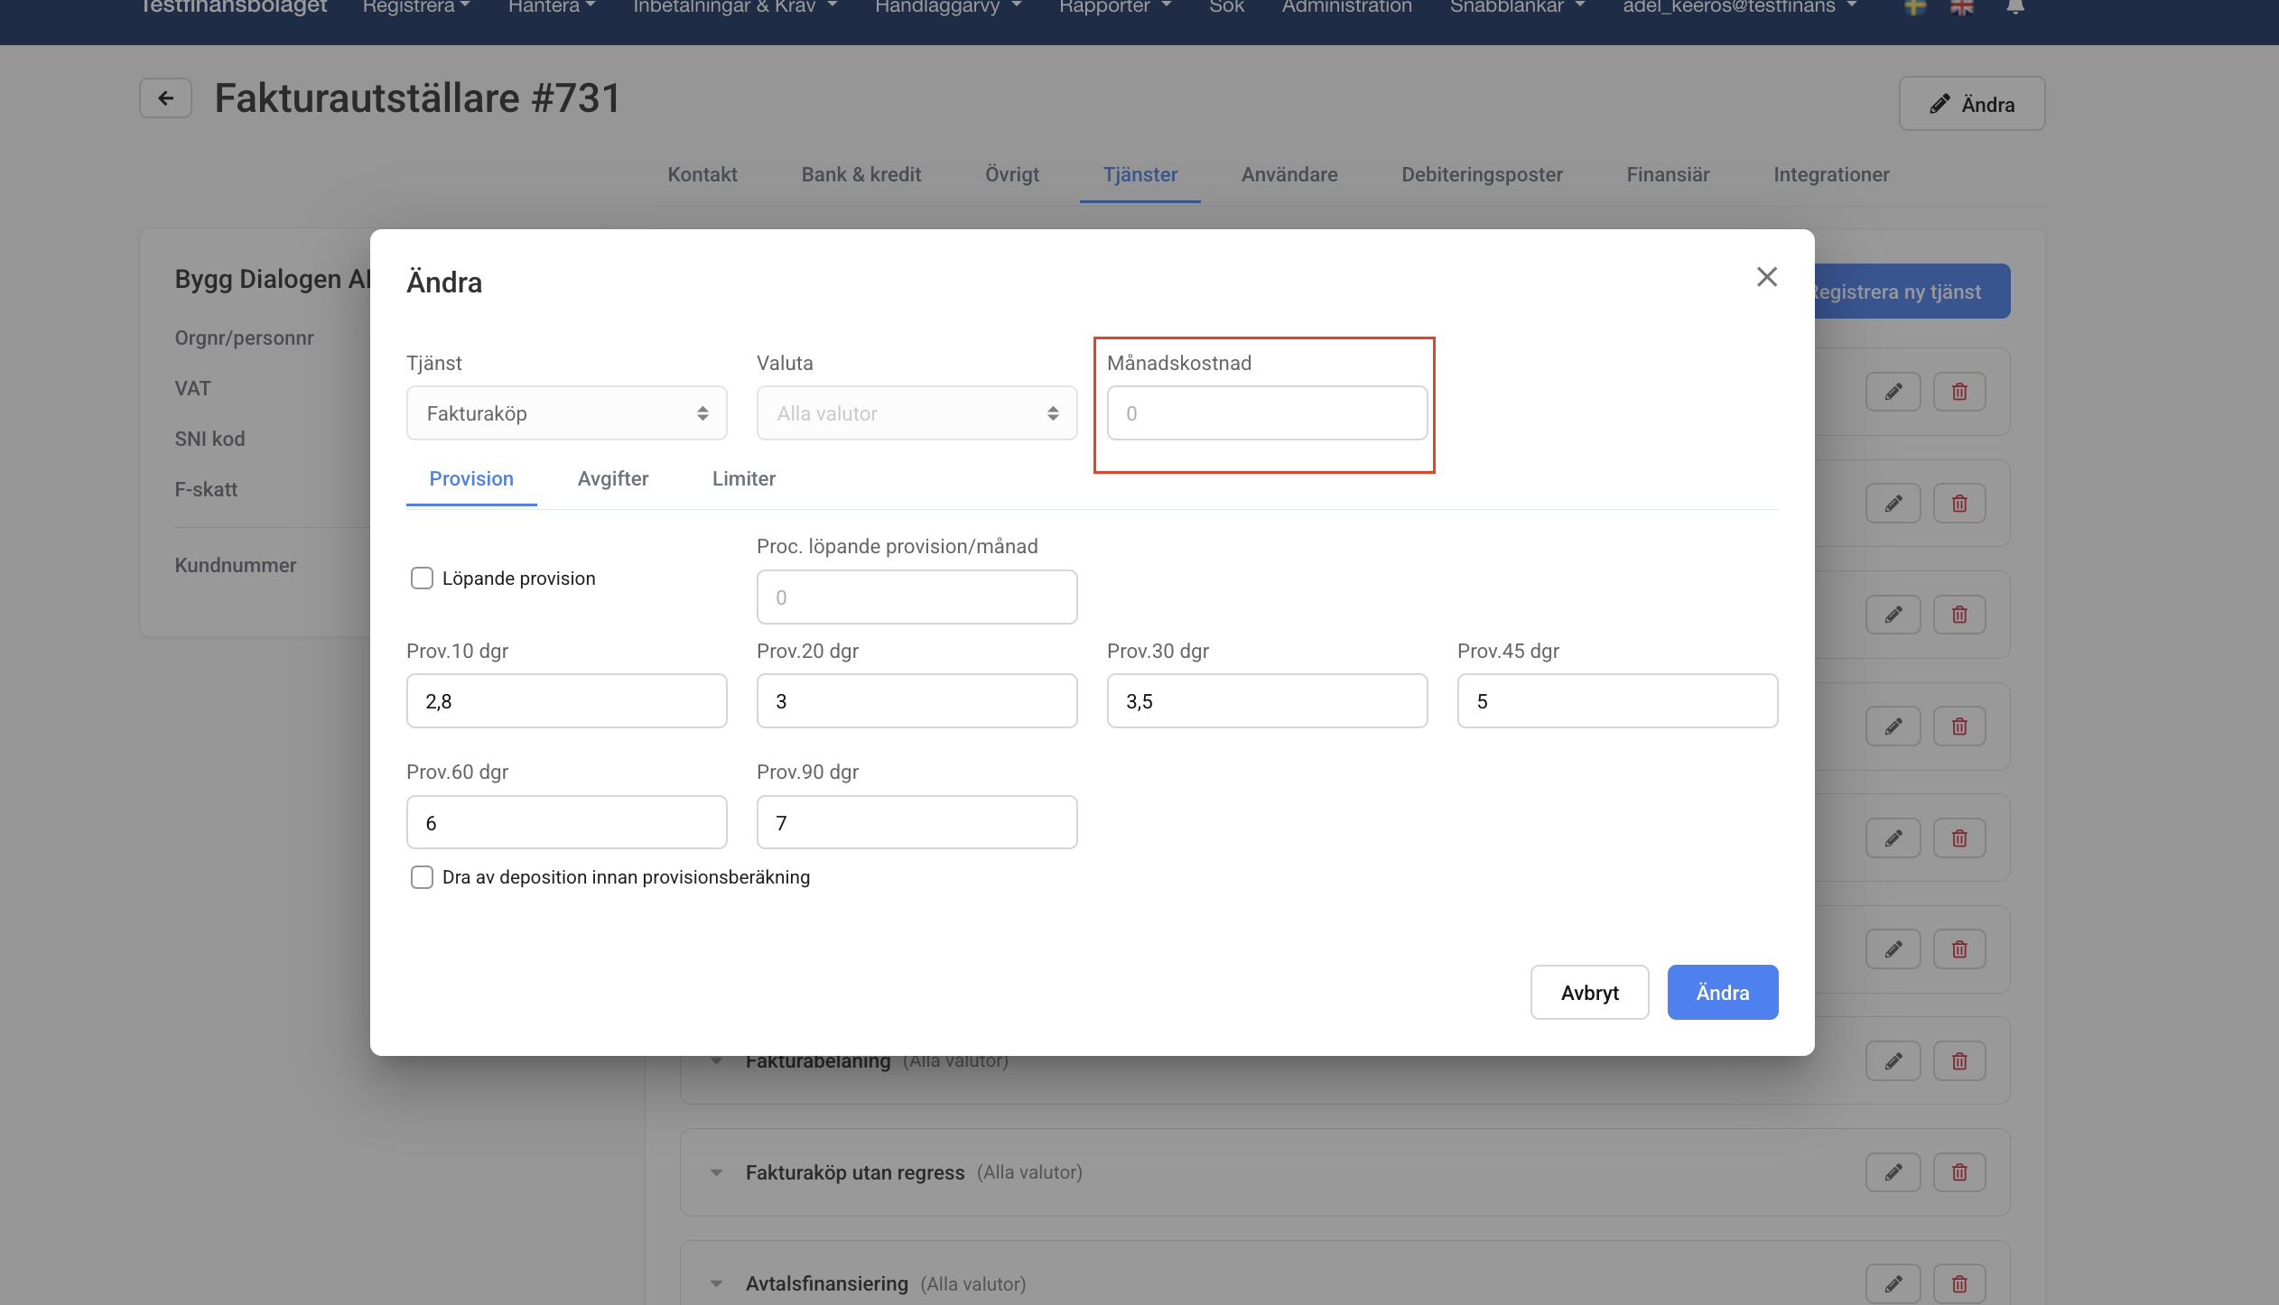Open the Limiter tab

click(743, 479)
